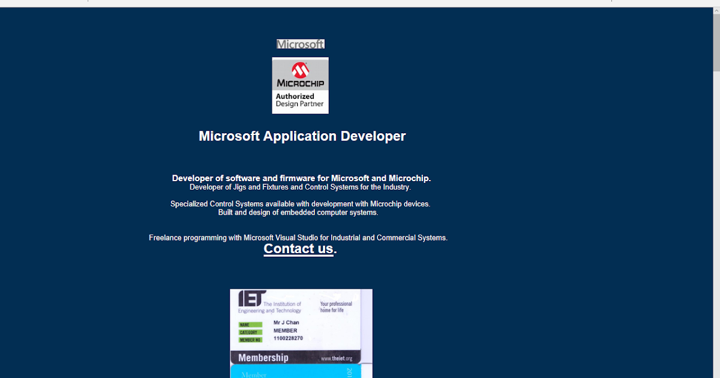Screen dimensions: 720x378
Task: Click the line "Built and design of embedded computer systems."
Action: 298,212
